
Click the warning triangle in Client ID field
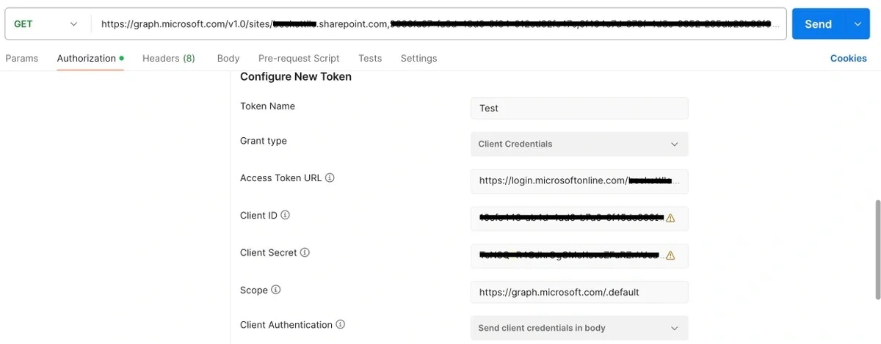670,219
